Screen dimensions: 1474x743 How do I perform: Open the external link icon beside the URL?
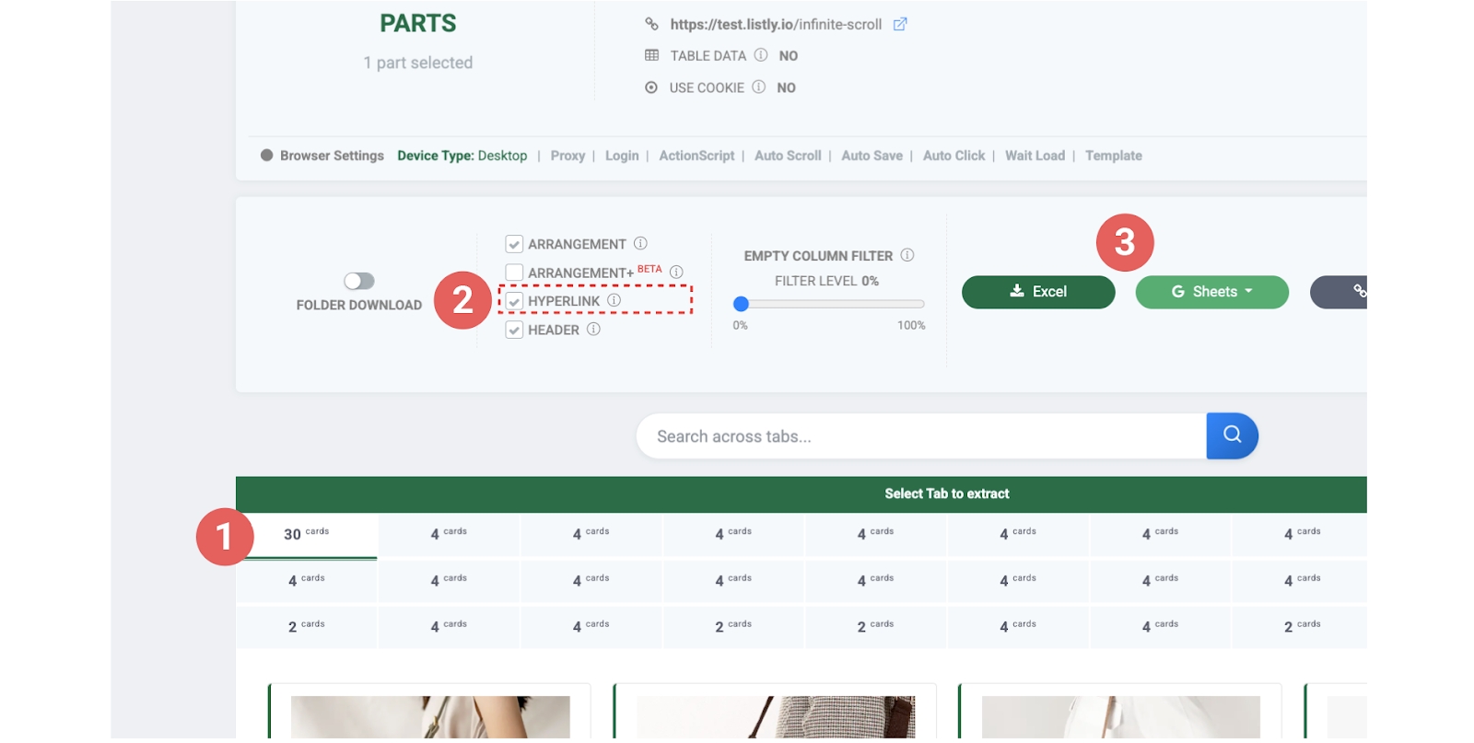[900, 25]
